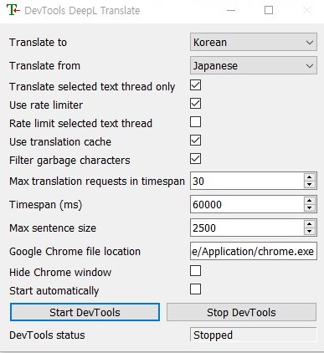This screenshot has height=353, width=324.
Task: Toggle the Use rate limiter checkbox
Action: click(195, 104)
